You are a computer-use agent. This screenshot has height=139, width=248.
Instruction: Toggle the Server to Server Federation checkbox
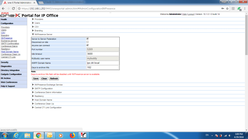pos(87,39)
